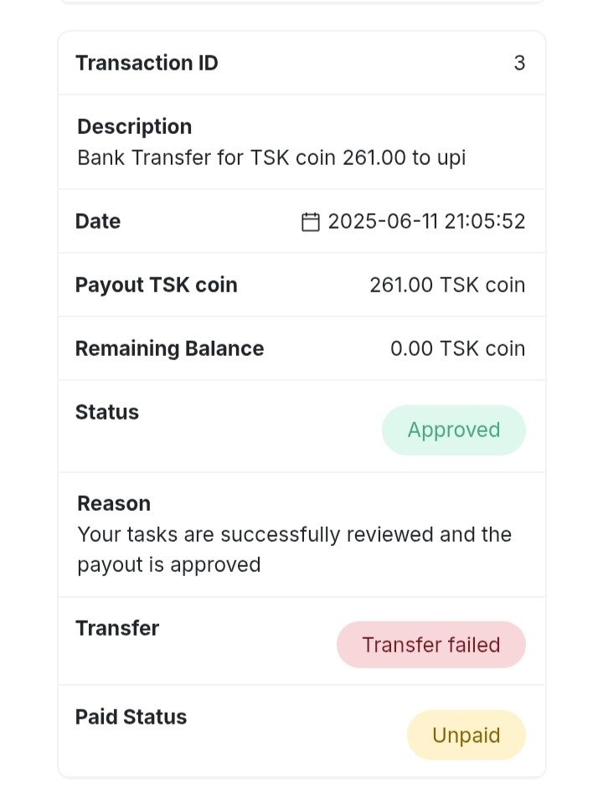Select the Reason heading

(114, 503)
